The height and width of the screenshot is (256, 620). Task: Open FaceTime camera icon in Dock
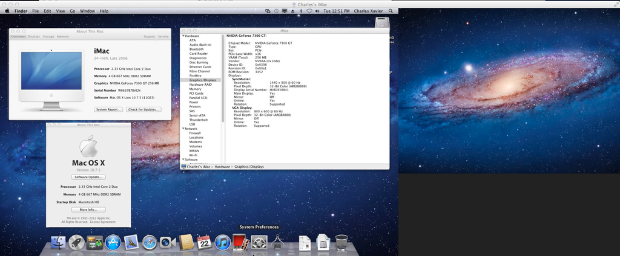[168, 242]
